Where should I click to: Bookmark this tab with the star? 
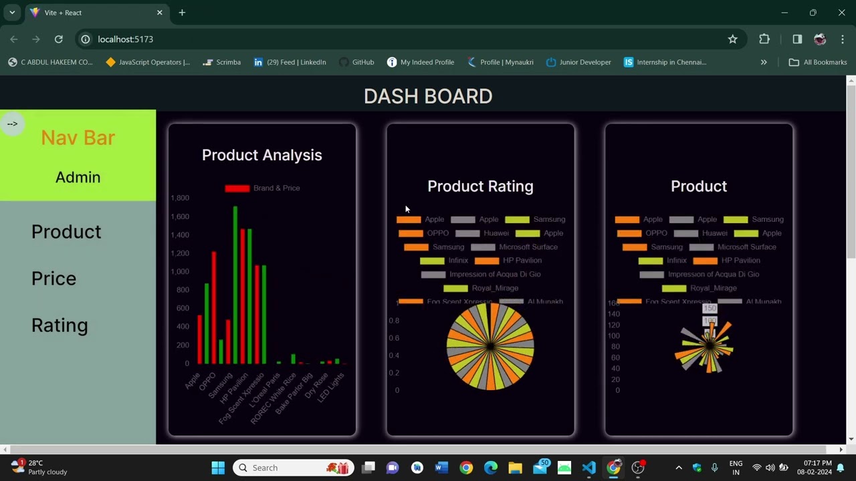click(733, 39)
